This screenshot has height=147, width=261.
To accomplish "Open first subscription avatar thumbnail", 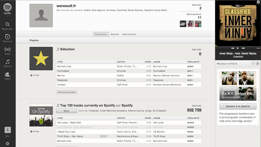I will coord(183,24).
